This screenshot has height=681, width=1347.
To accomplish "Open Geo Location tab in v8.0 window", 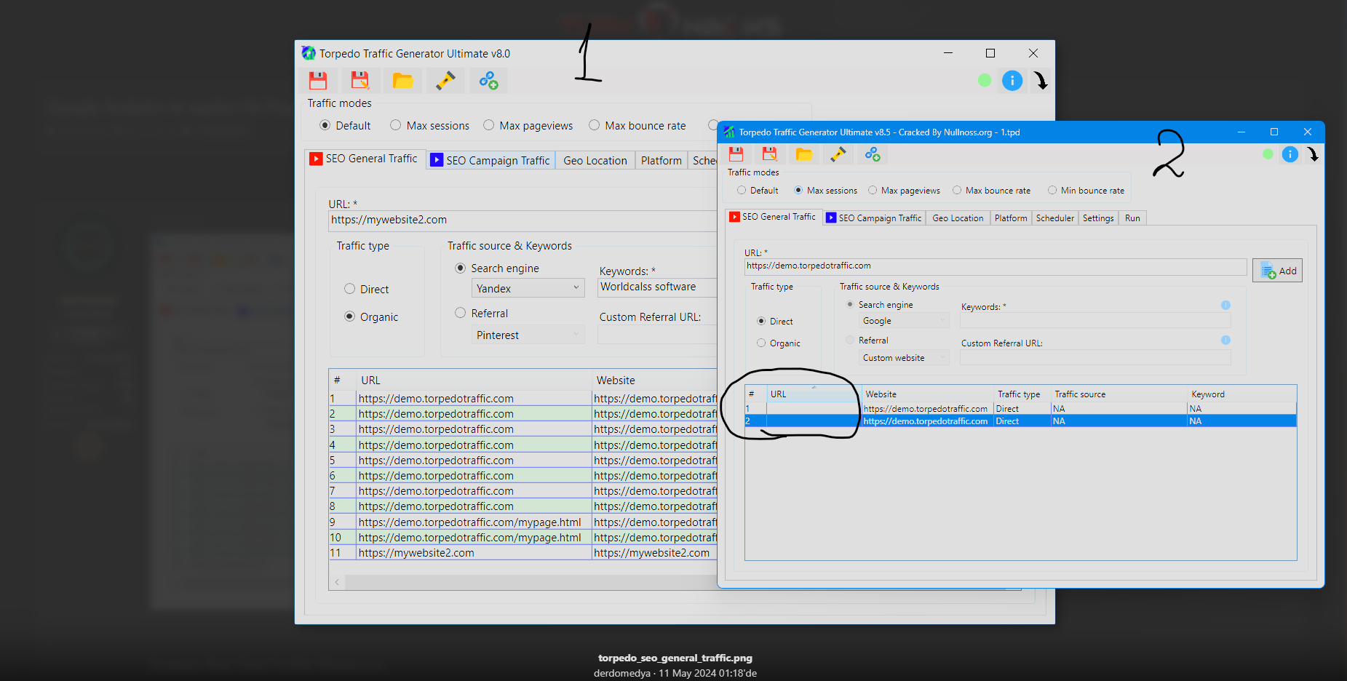I will click(595, 161).
